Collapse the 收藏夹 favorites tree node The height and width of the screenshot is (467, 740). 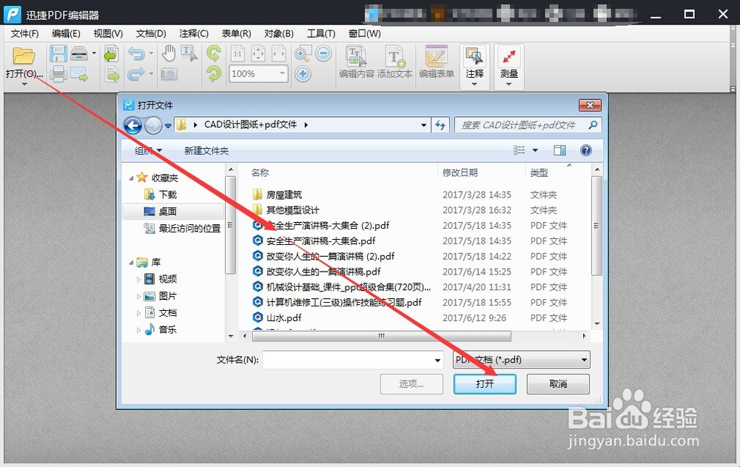pyautogui.click(x=131, y=178)
